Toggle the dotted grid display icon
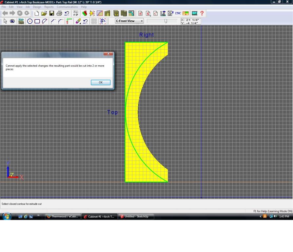Screen dimensions: 293x252 point(94,21)
